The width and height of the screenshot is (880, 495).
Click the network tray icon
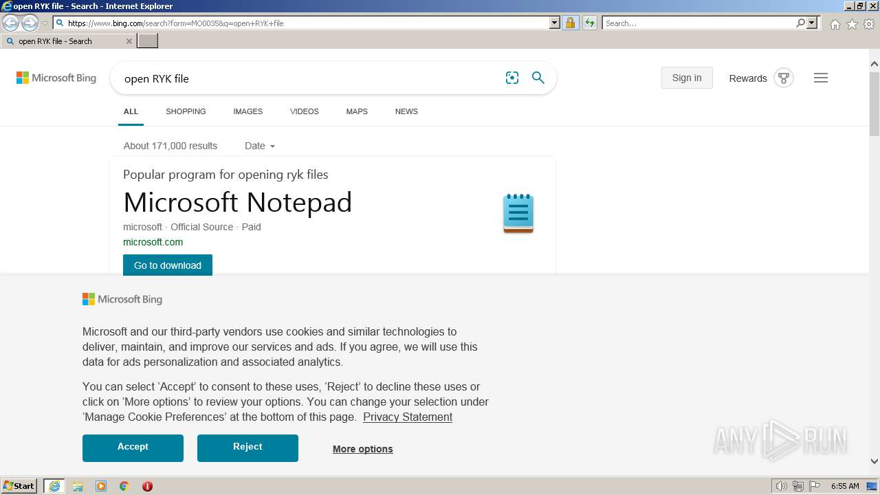coord(798,486)
